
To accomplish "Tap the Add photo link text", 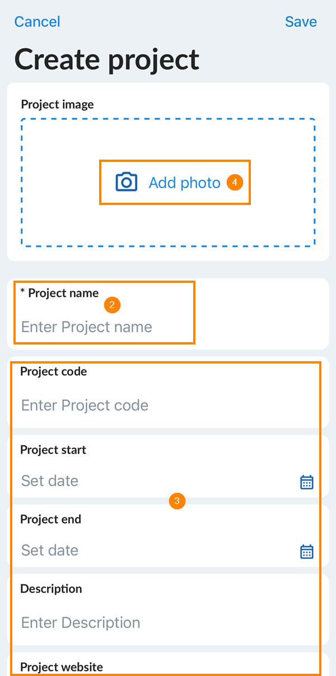I will click(x=184, y=183).
